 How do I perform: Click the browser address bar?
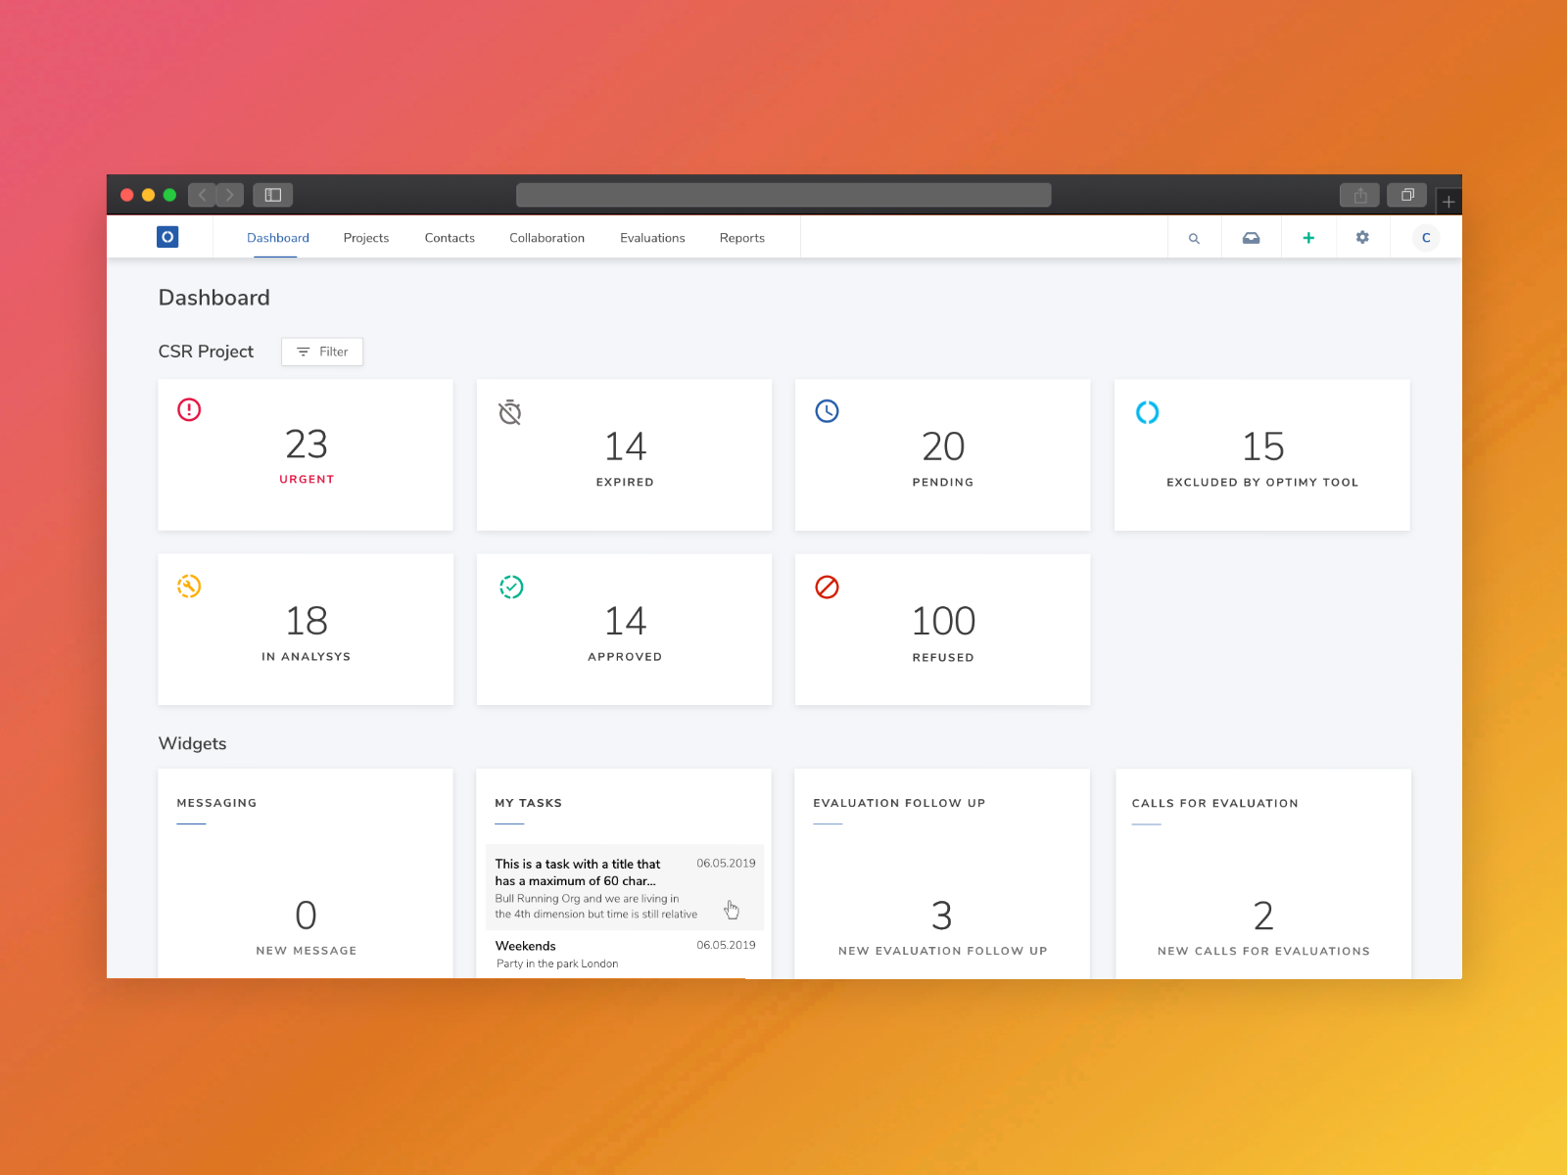click(x=783, y=195)
